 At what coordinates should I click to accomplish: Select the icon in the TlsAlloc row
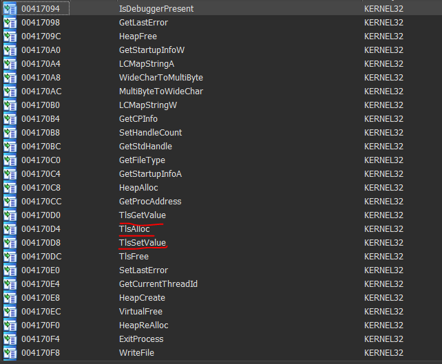click(10, 229)
